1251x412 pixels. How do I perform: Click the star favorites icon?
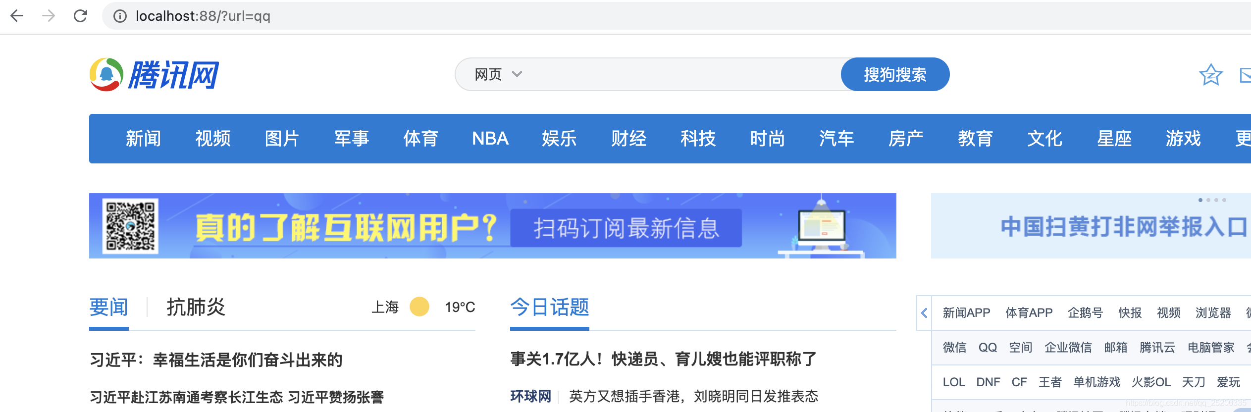[1210, 75]
